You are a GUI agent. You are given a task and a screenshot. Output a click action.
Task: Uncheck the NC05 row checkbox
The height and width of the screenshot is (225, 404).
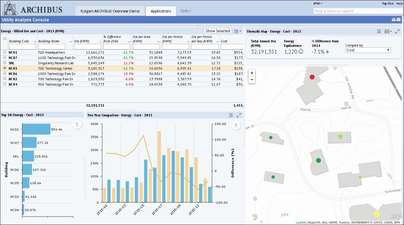tap(4, 68)
